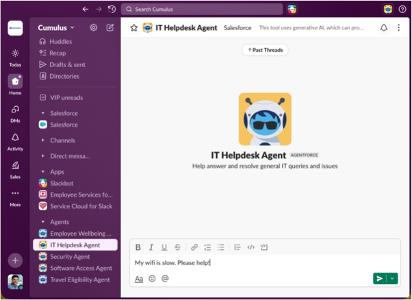
Task: Expand the Channels section
Action: pyautogui.click(x=43, y=140)
